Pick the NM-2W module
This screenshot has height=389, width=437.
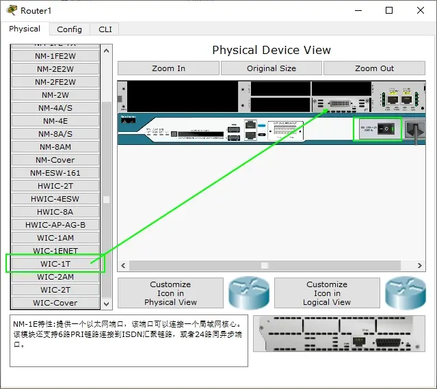(55, 95)
